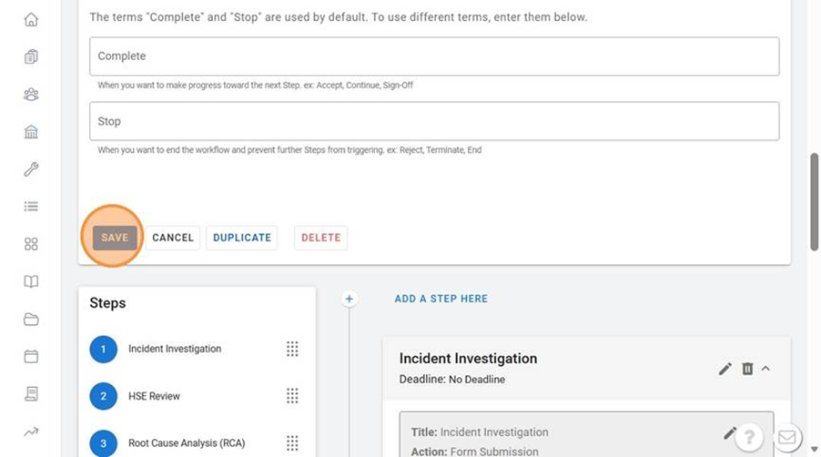This screenshot has height=457, width=821.
Task: Open the people group icon in sidebar
Action: pos(31,94)
